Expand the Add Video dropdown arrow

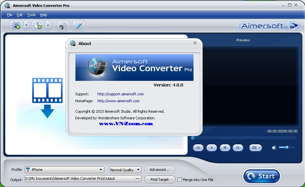click(27, 26)
